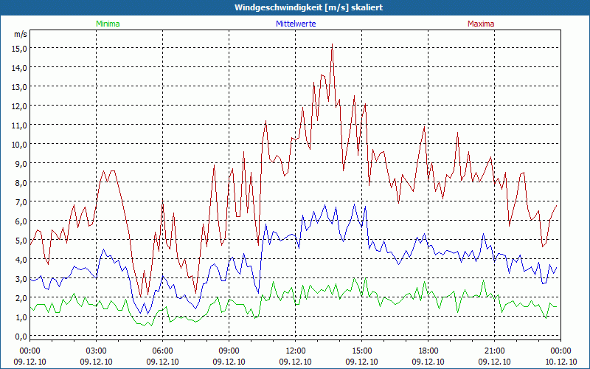
Task: Click the Windgeschwindigkeit chart title bar
Action: (x=295, y=7)
